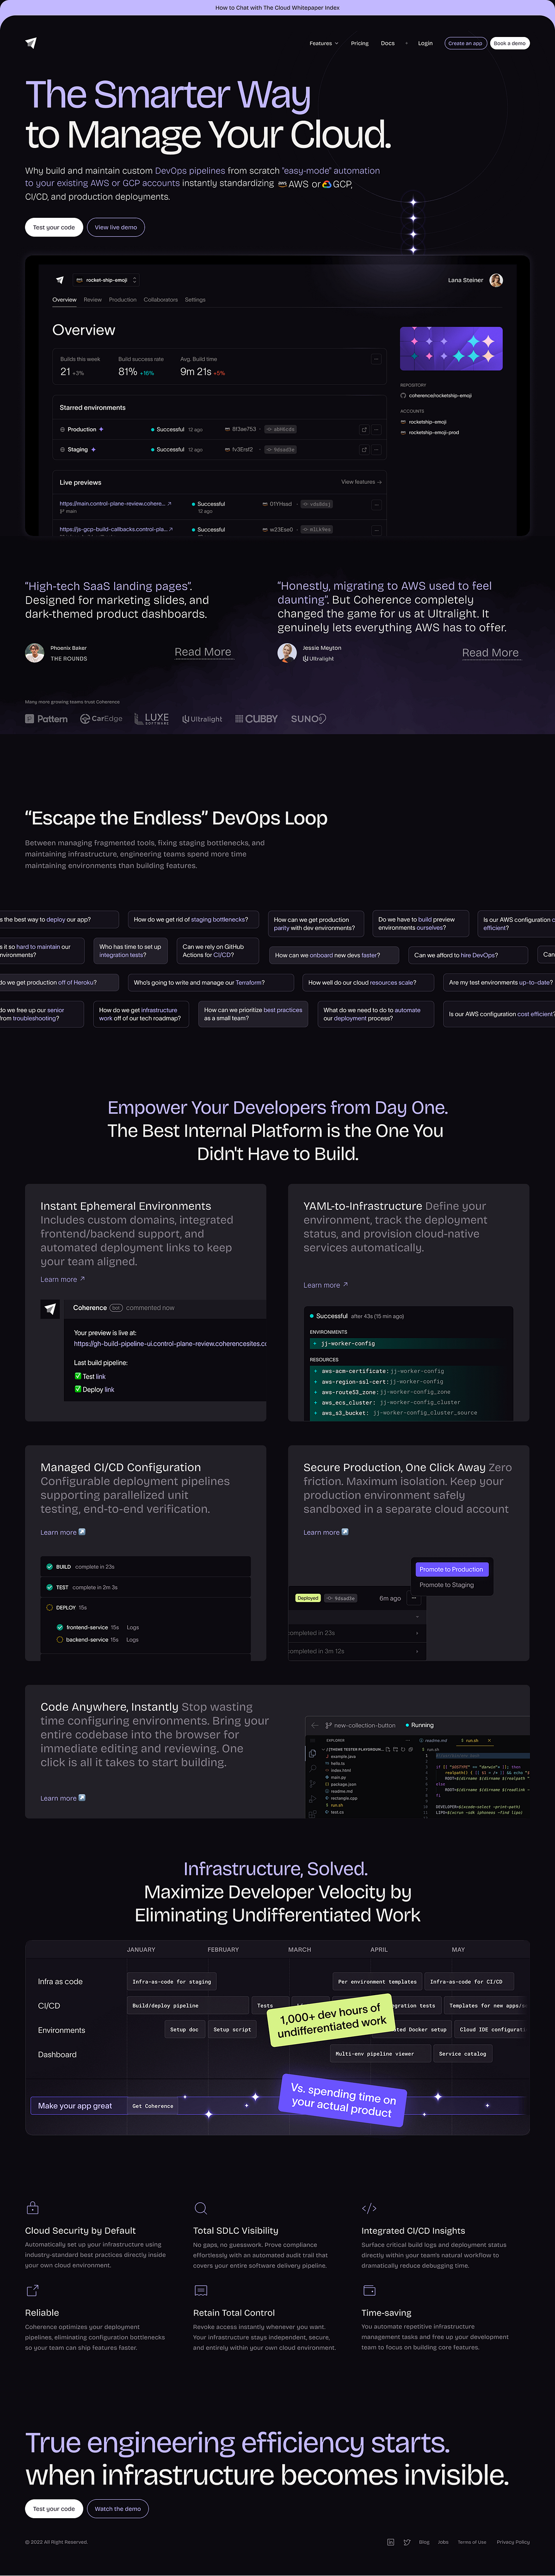Go to Login
This screenshot has height=2576, width=555.
[425, 43]
